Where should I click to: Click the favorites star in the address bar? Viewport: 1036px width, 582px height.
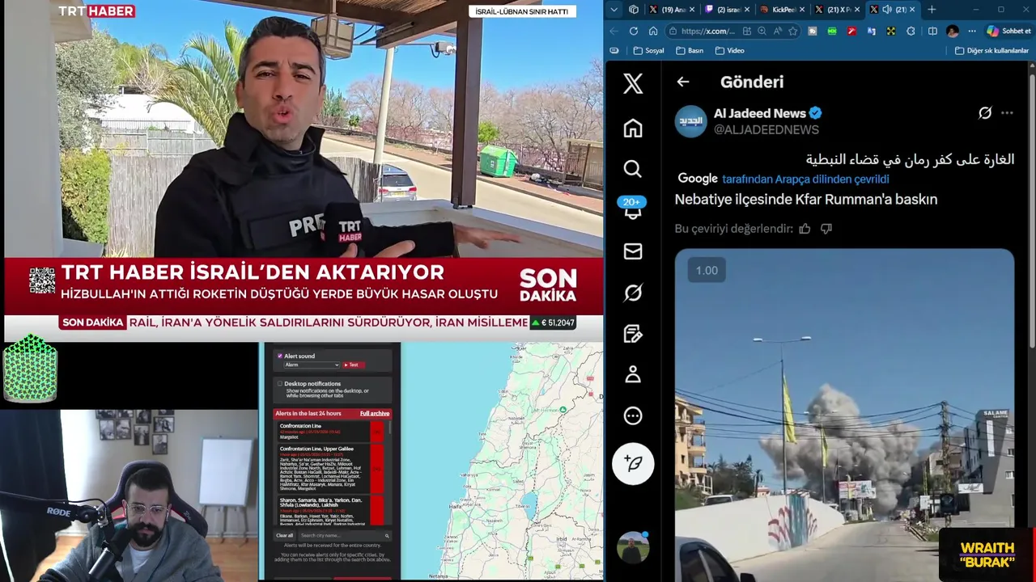[x=793, y=31]
